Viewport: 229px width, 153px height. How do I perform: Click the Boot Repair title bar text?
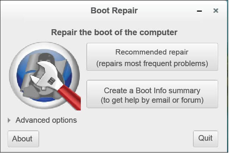point(114,11)
